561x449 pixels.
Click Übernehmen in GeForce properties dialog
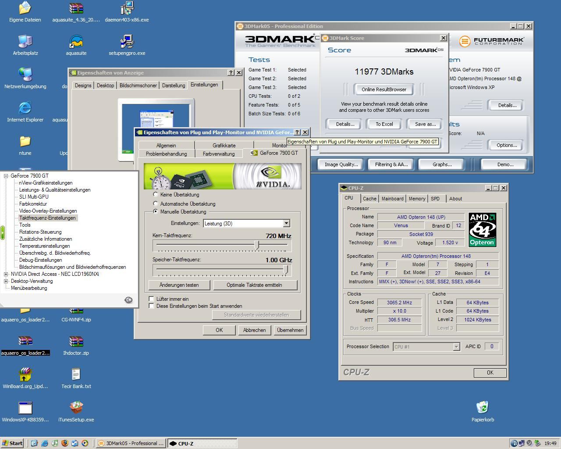pyautogui.click(x=290, y=330)
